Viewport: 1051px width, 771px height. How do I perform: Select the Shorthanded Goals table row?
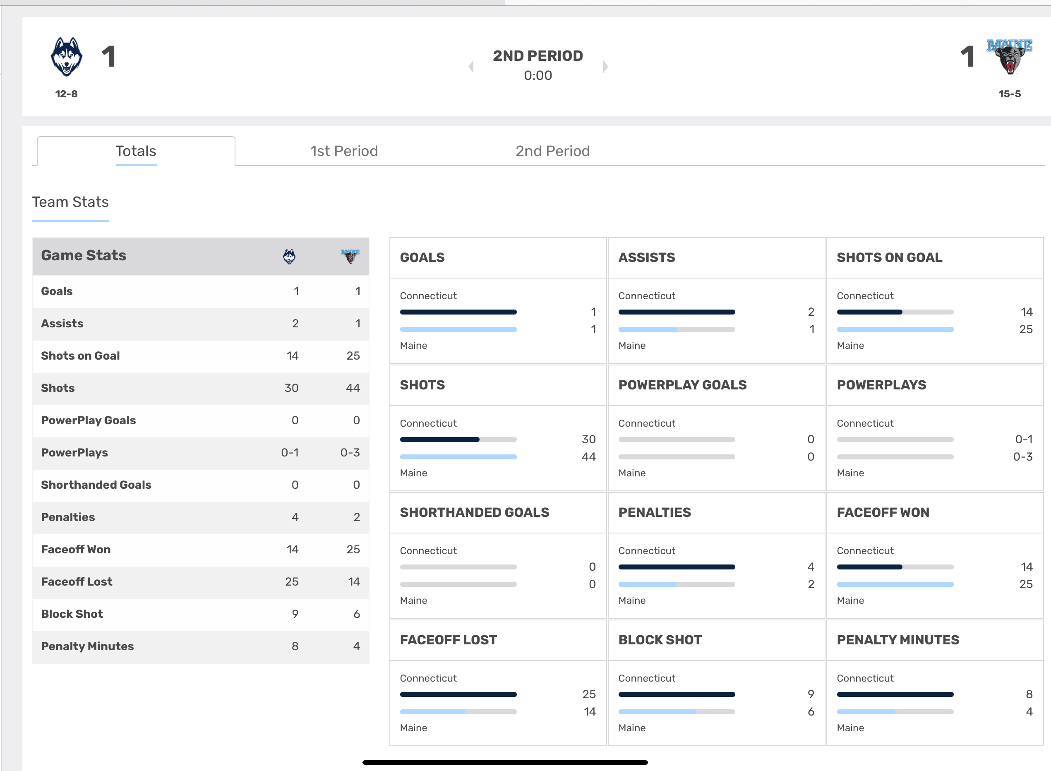(201, 485)
